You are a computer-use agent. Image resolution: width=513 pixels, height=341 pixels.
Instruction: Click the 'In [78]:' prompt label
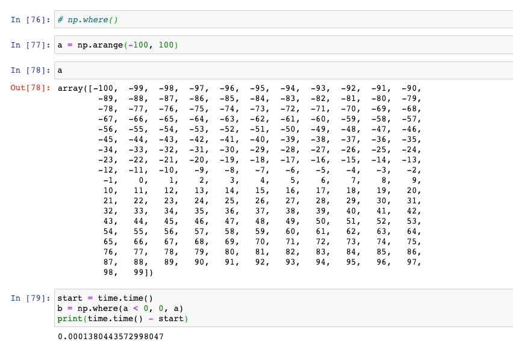point(31,70)
